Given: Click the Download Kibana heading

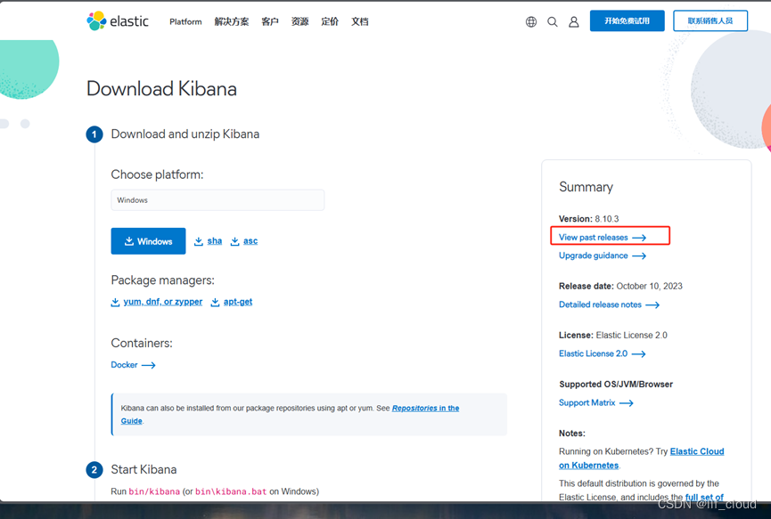Looking at the screenshot, I should click(x=161, y=89).
